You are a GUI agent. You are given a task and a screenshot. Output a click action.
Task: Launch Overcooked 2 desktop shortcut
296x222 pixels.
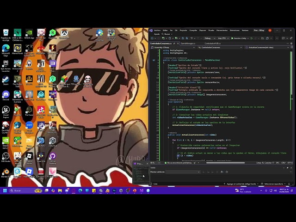coord(18,66)
